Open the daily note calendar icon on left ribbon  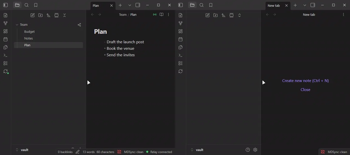click(5, 39)
